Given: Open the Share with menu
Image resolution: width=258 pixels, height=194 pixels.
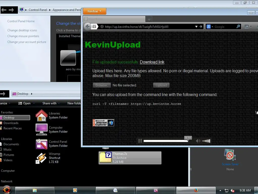Looking at the screenshot, I should [49, 103].
